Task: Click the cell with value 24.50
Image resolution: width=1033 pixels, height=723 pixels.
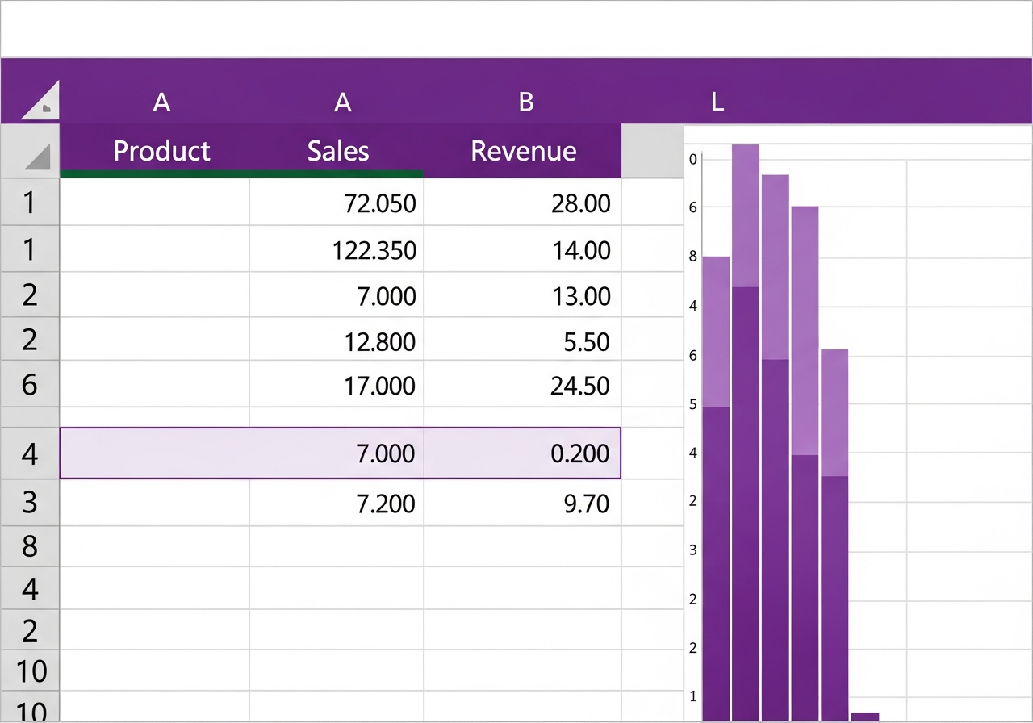Action: [523, 385]
